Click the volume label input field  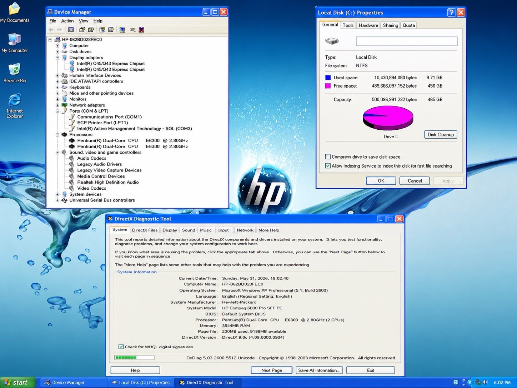pos(407,41)
